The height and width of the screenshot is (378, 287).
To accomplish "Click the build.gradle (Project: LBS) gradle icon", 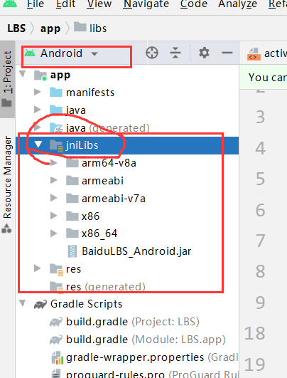I will [x=56, y=322].
